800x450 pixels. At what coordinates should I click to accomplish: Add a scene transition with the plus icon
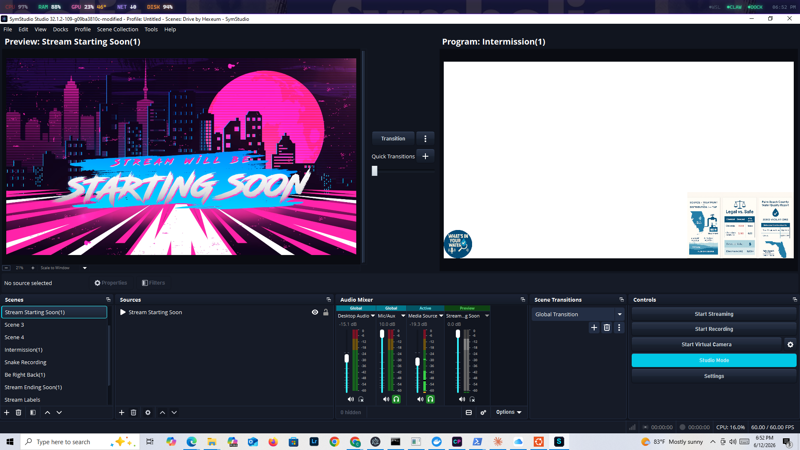tap(594, 328)
